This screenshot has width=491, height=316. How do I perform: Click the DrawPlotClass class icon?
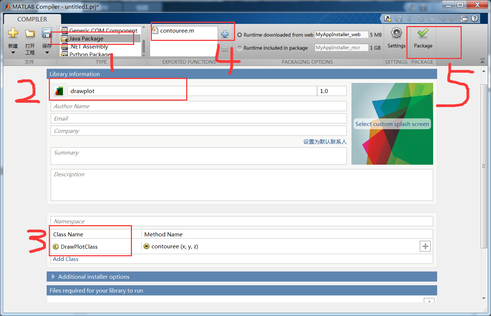[56, 247]
